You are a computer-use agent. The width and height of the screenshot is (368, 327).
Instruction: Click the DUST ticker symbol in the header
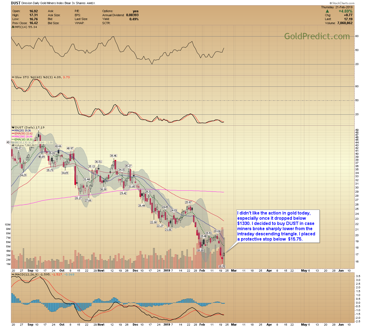[x=15, y=3]
